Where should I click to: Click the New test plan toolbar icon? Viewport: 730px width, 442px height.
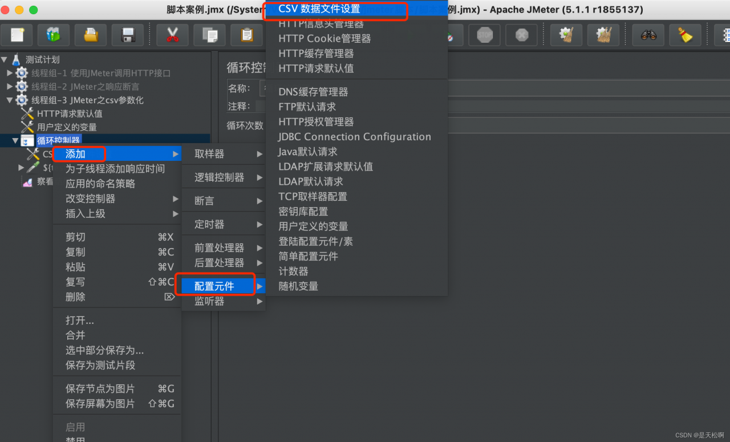coord(17,35)
